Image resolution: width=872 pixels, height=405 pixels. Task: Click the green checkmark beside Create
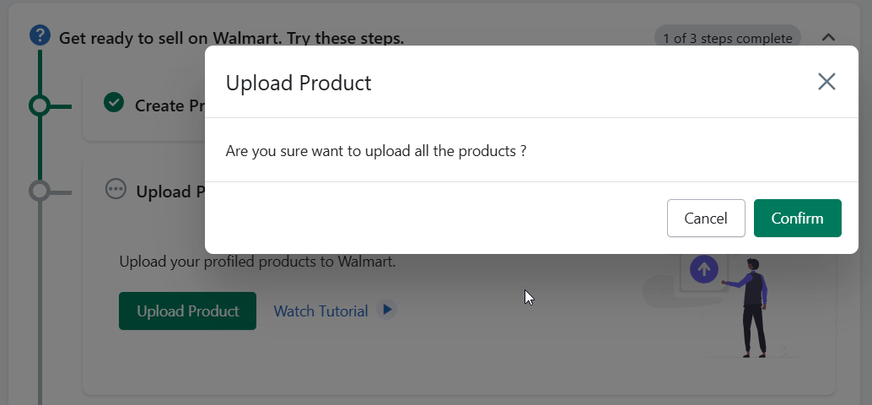point(114,102)
